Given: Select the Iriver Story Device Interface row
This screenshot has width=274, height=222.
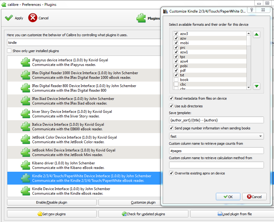Looking at the screenshot, I should point(84,114).
